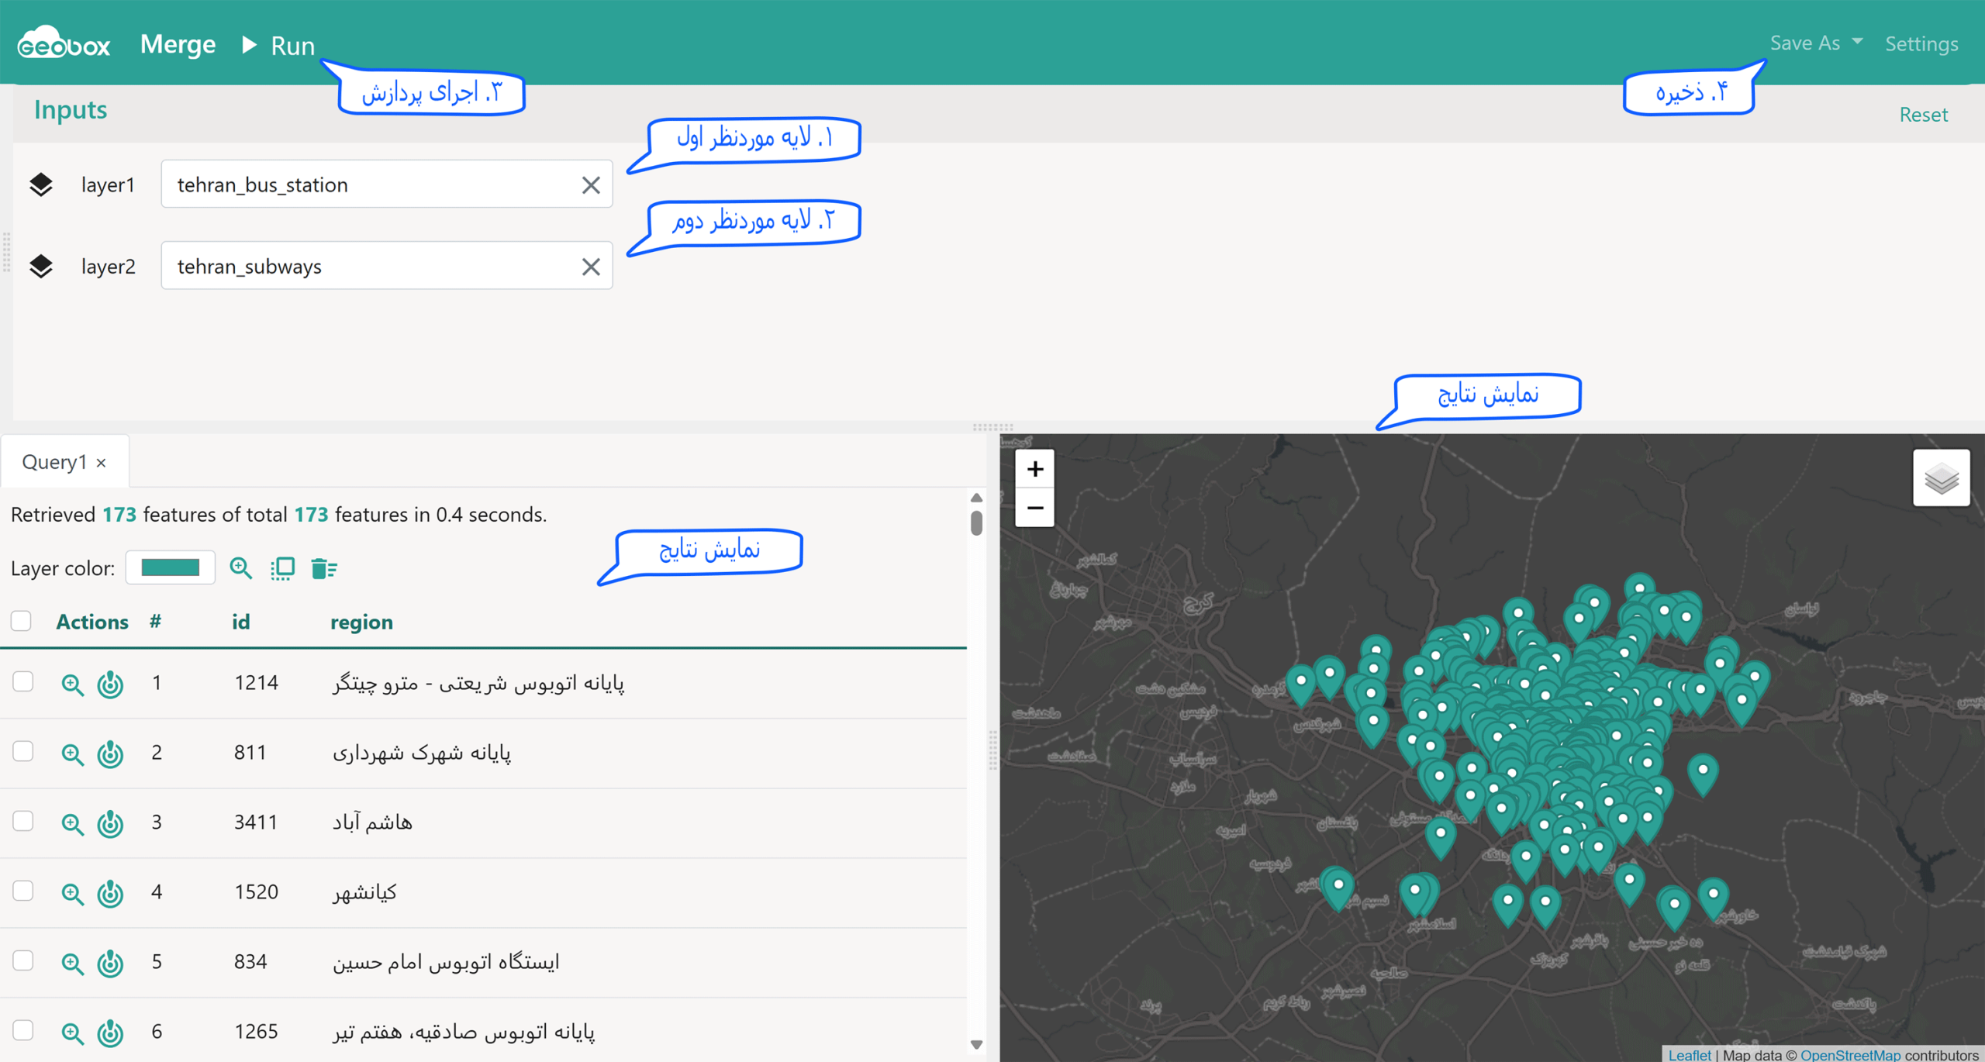Image resolution: width=1985 pixels, height=1062 pixels.
Task: Zoom to all results icon
Action: tap(241, 567)
